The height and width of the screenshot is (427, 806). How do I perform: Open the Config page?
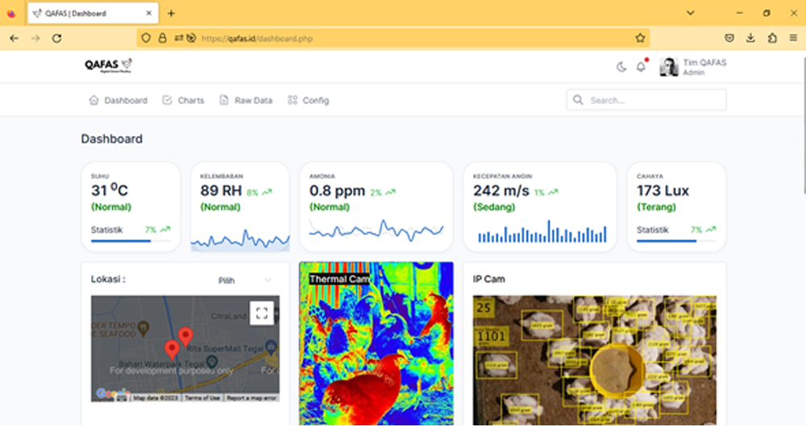(x=308, y=101)
